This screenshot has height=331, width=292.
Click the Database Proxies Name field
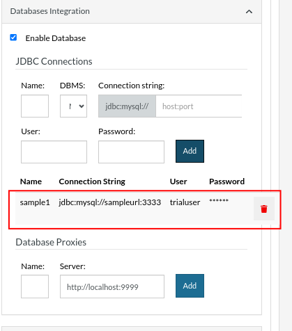click(x=35, y=286)
